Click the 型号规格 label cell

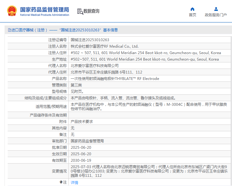point(38,91)
